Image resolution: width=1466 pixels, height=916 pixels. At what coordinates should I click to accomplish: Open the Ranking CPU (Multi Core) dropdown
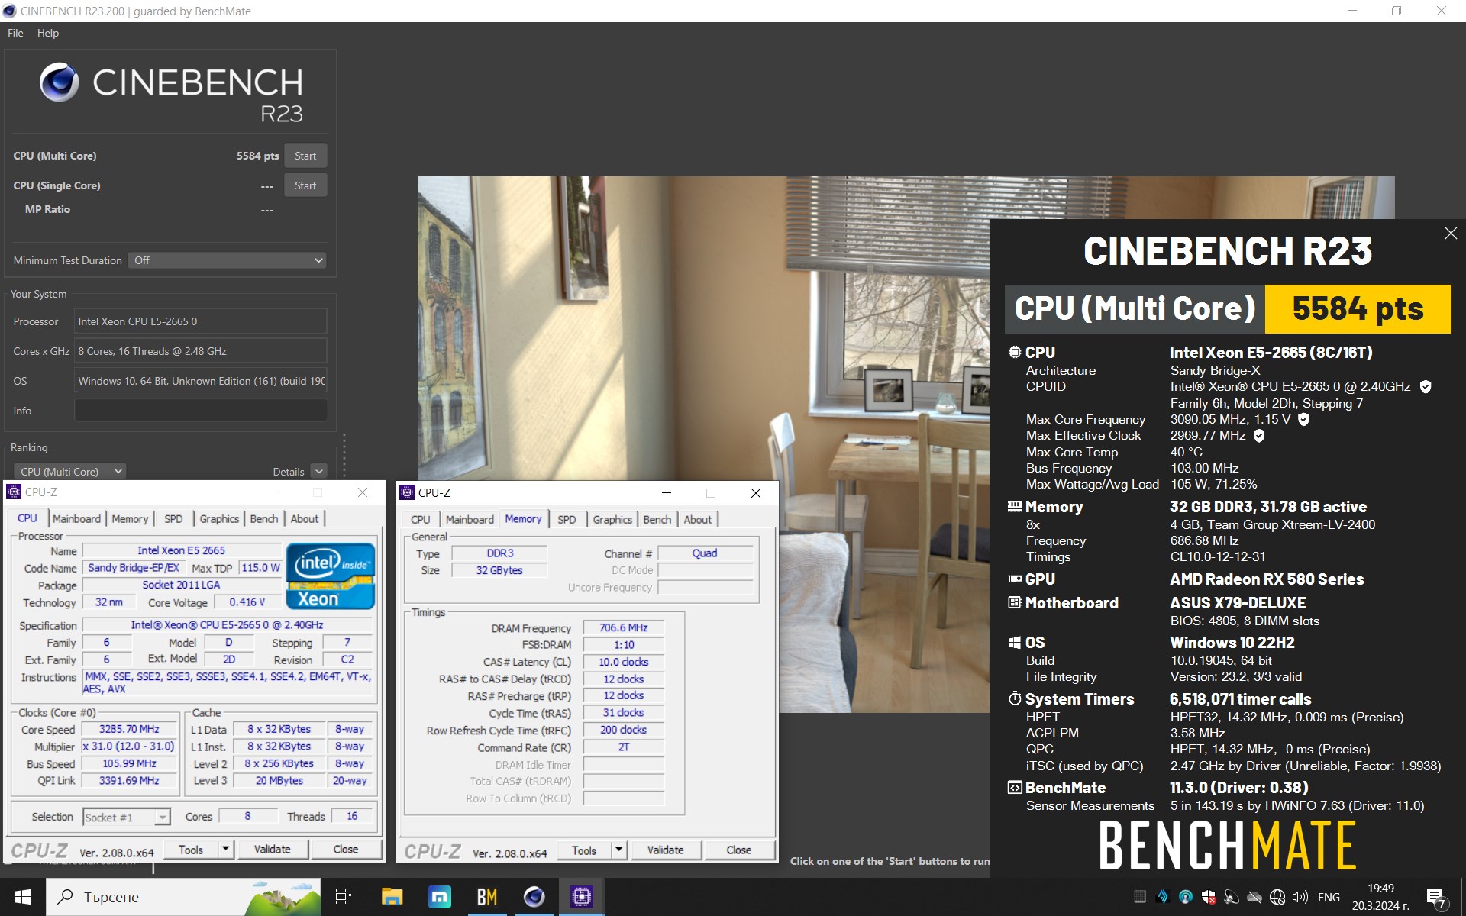click(69, 472)
